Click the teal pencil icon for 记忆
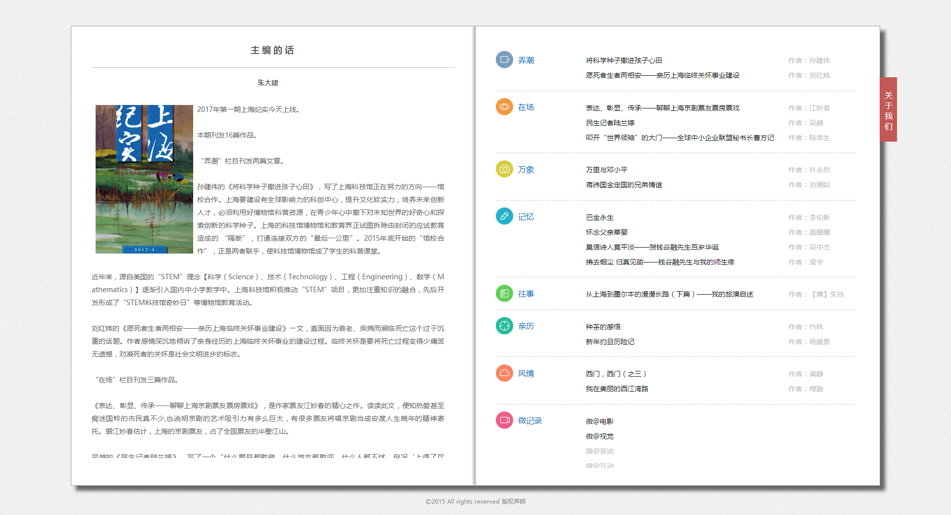Viewport: 951px width, 515px height. [504, 216]
